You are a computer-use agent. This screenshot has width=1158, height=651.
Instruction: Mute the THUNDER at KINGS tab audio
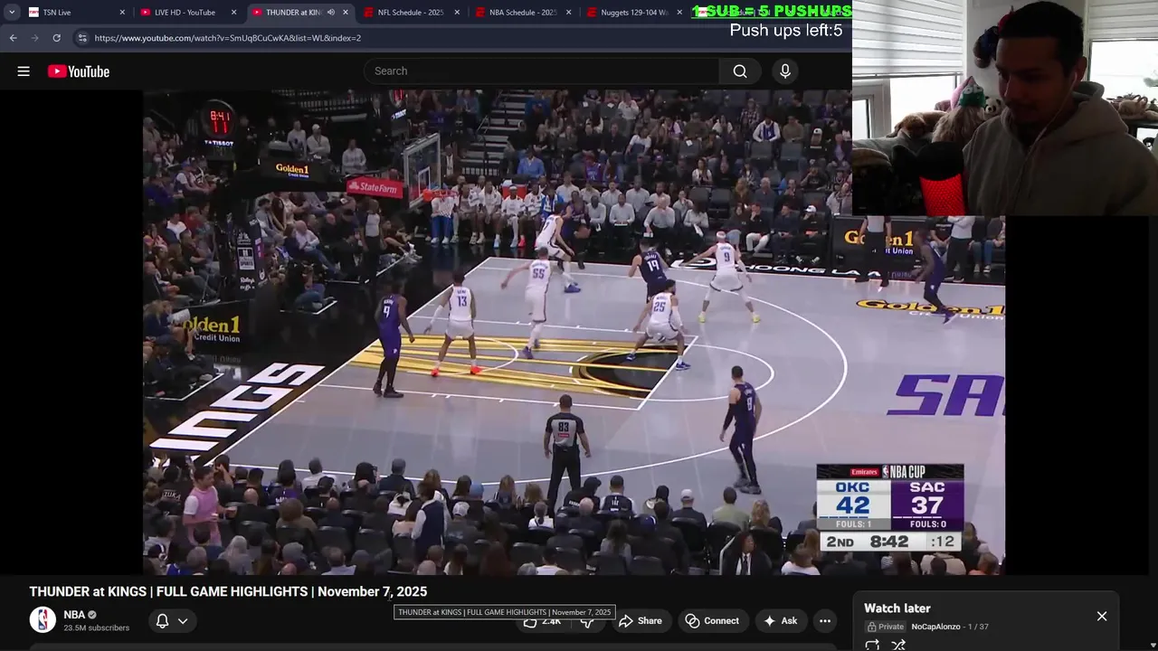pos(330,13)
